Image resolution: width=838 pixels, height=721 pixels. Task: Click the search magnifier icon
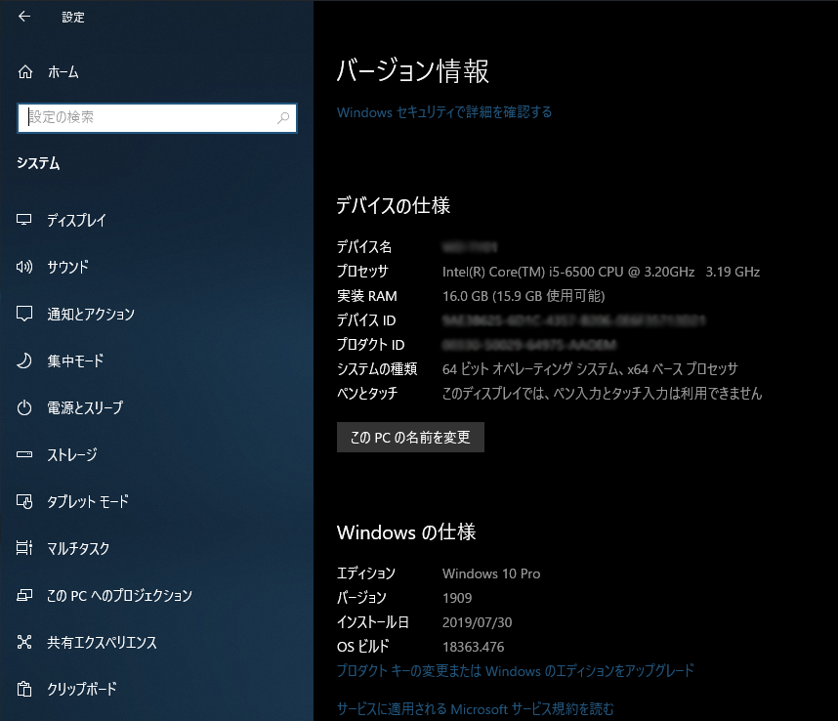point(283,117)
